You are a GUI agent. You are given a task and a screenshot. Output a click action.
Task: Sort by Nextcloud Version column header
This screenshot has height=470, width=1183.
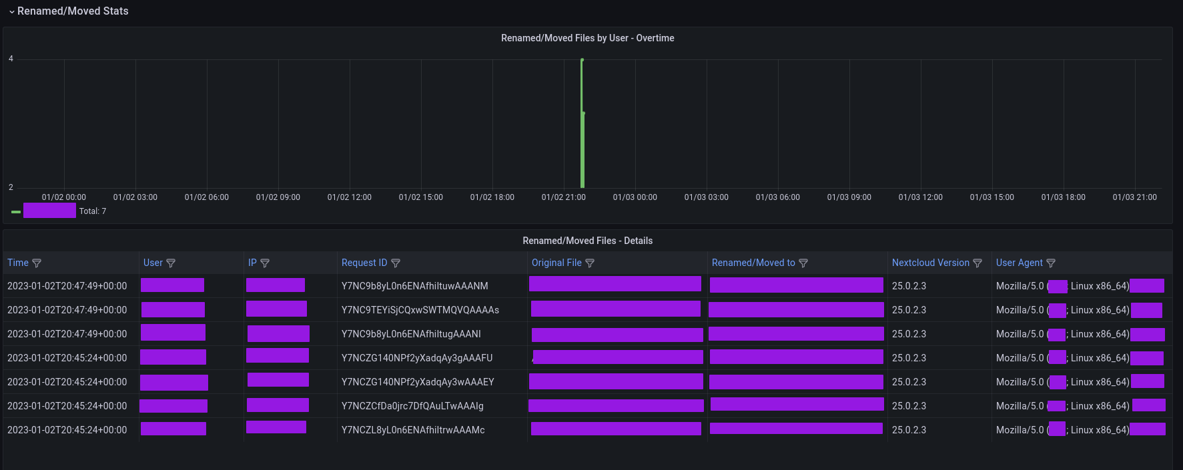pyautogui.click(x=930, y=263)
